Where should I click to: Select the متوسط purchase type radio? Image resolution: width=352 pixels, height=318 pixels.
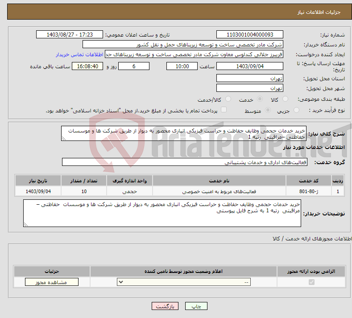click(x=268, y=110)
